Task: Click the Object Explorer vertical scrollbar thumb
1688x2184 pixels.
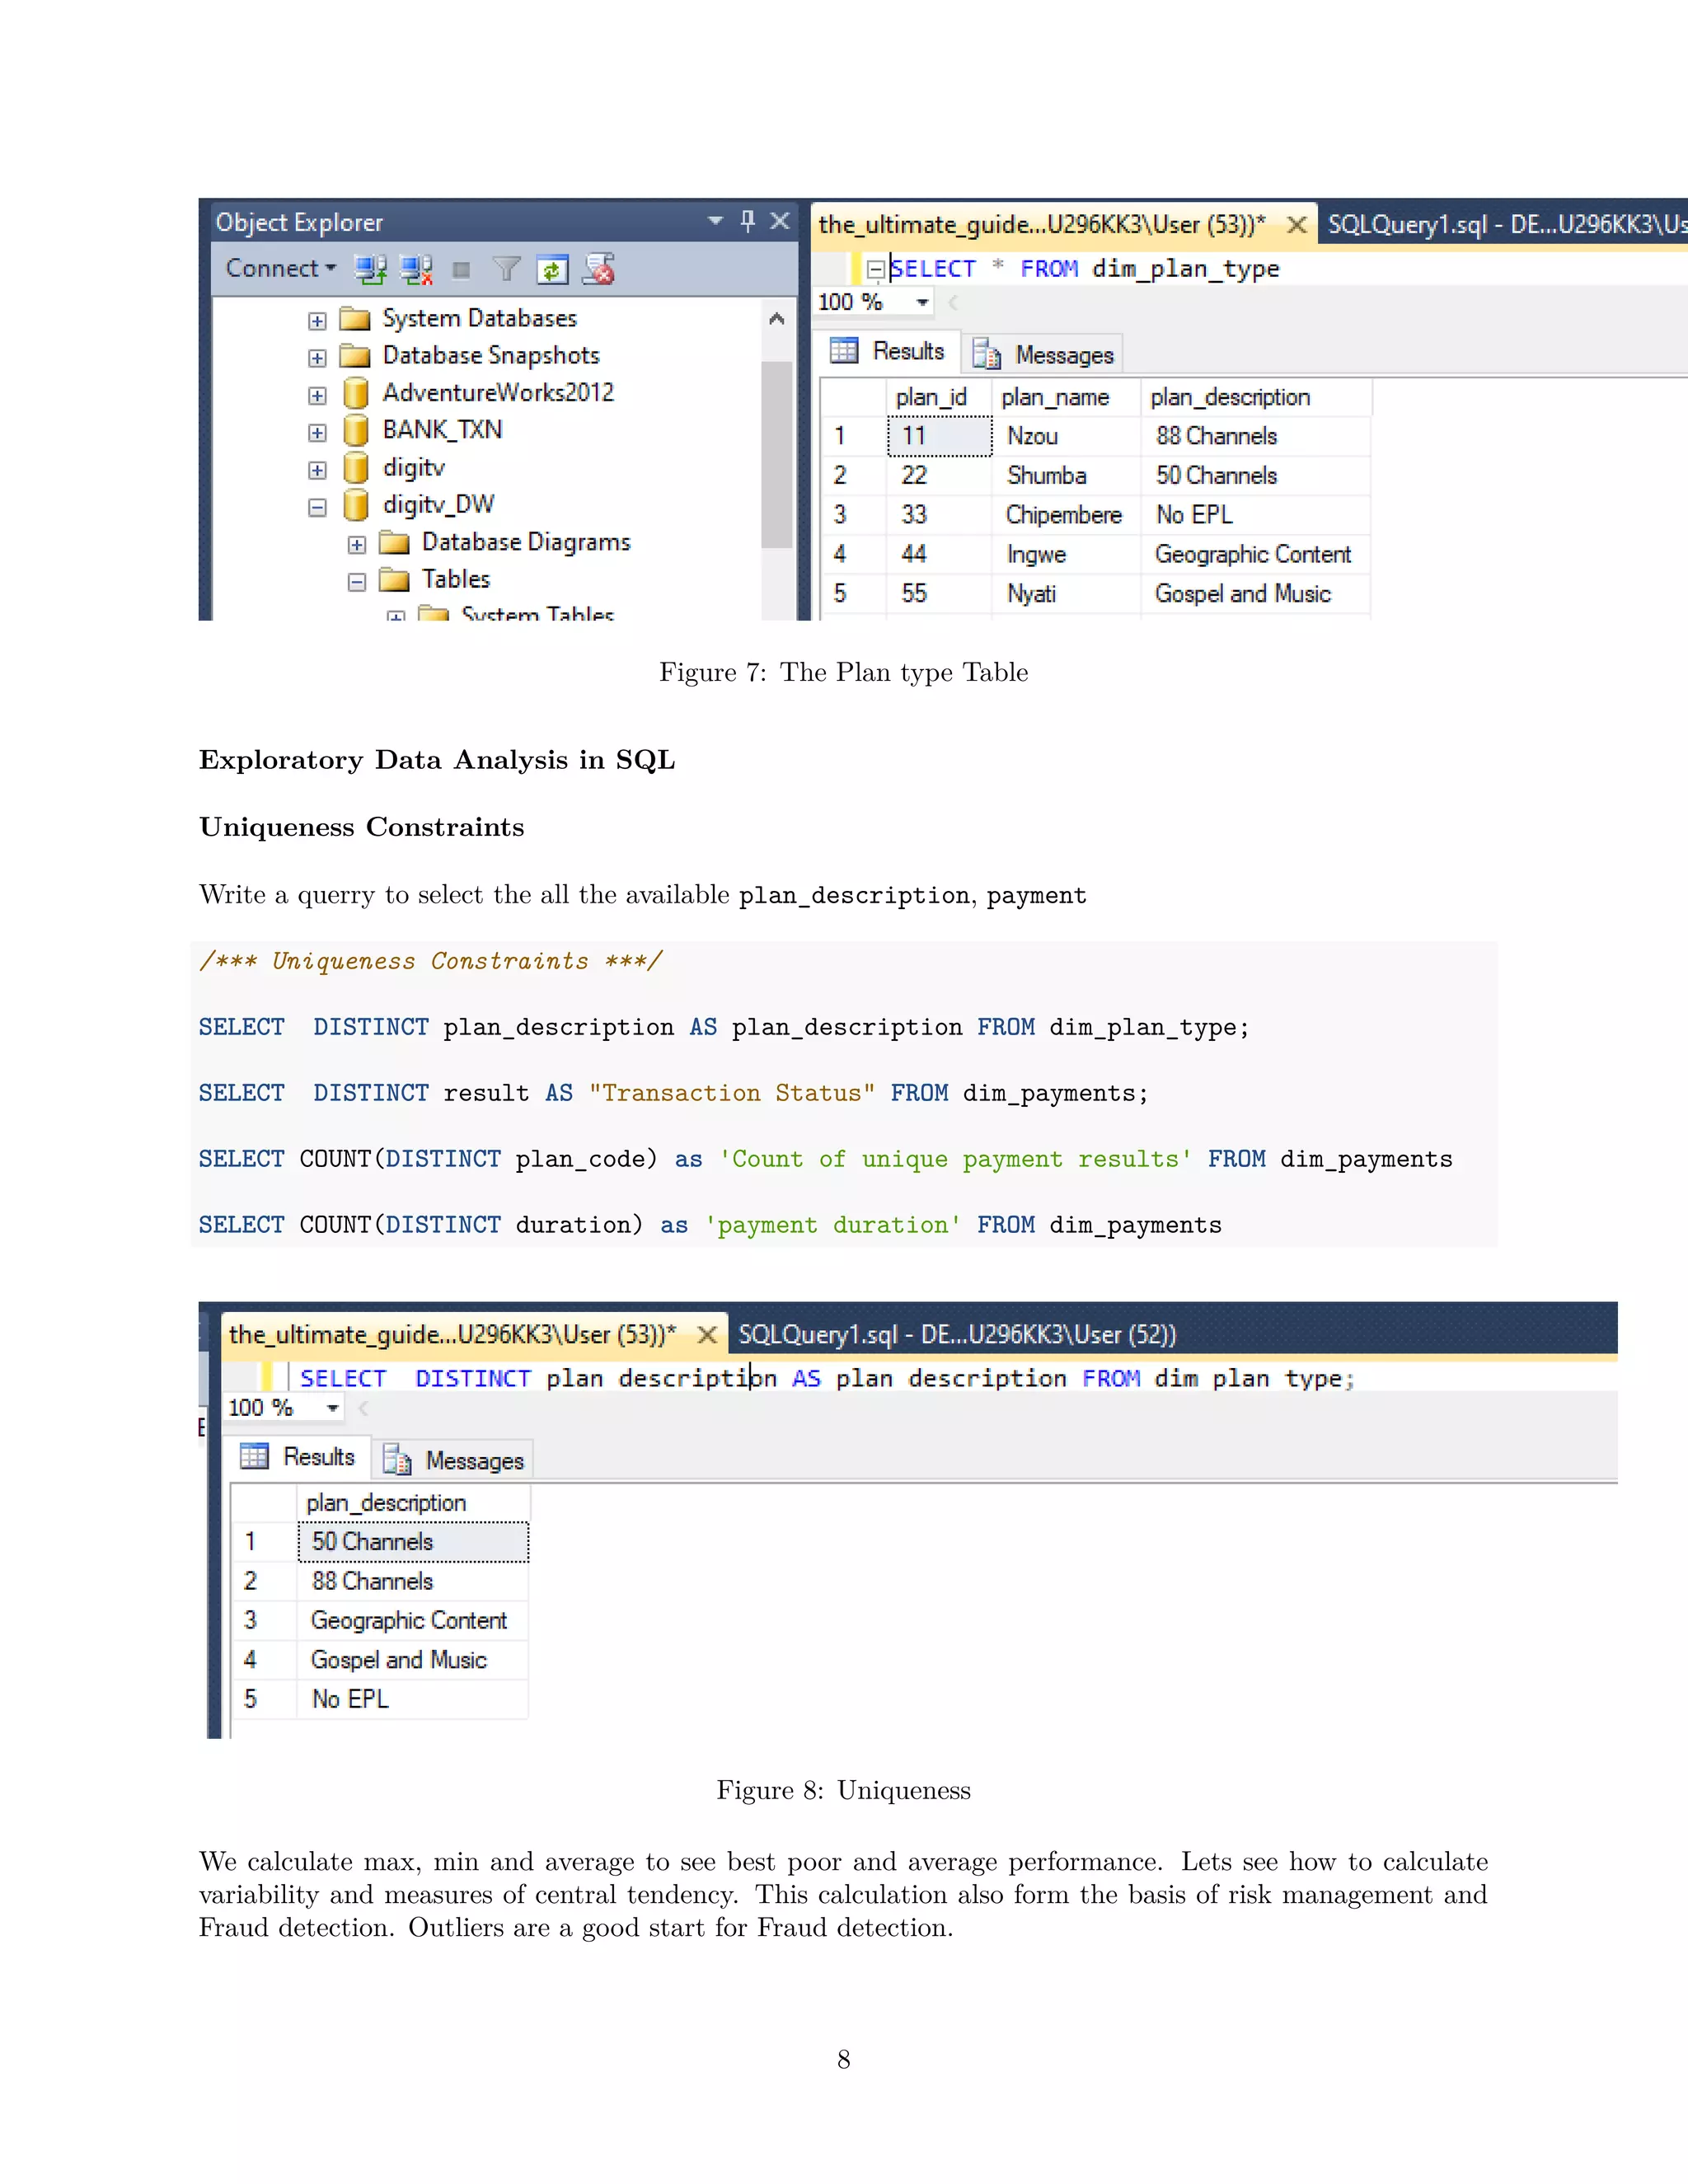Action: tap(777, 454)
